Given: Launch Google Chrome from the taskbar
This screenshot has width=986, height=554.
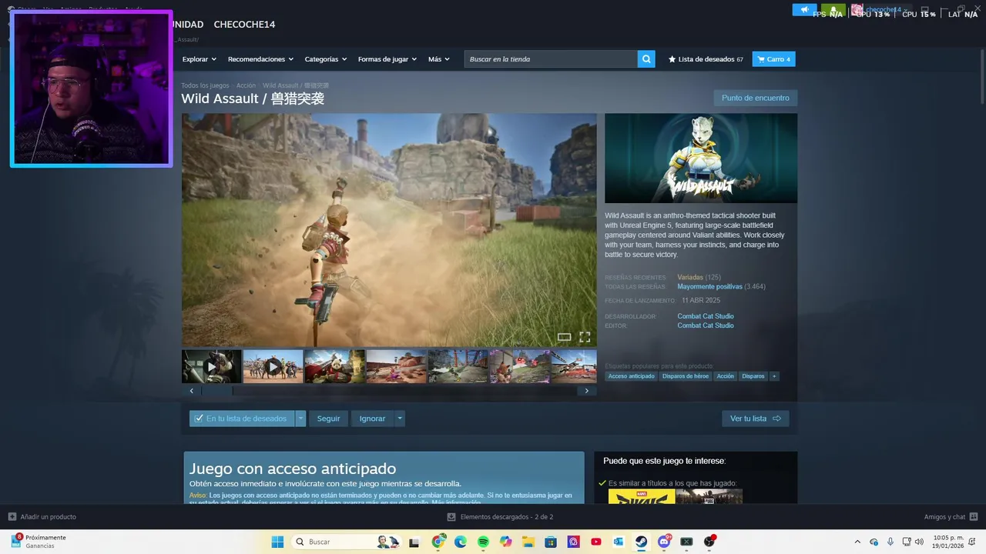Looking at the screenshot, I should coord(438,542).
